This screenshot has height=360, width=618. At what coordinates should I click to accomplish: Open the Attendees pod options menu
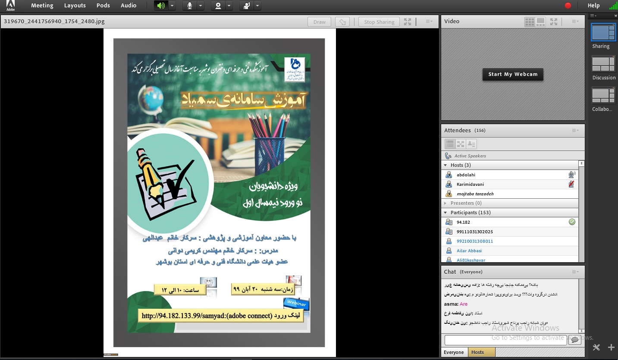[575, 131]
